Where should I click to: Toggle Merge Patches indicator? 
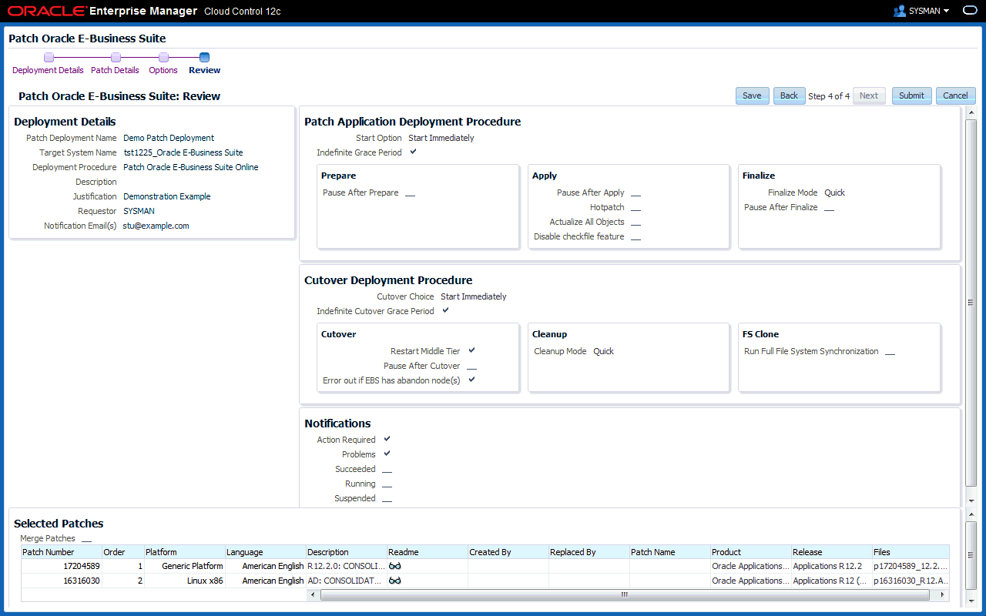[86, 540]
